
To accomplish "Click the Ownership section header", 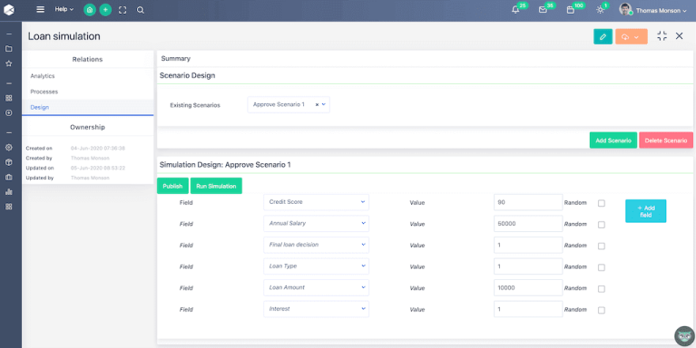I will 87,127.
